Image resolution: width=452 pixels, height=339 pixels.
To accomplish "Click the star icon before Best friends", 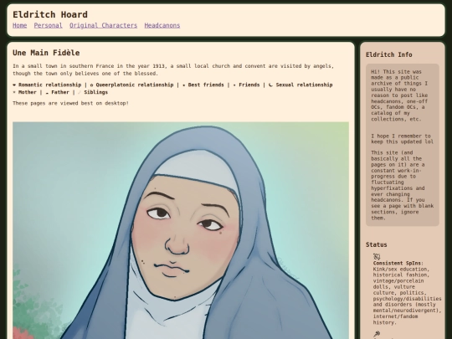I will (x=184, y=85).
